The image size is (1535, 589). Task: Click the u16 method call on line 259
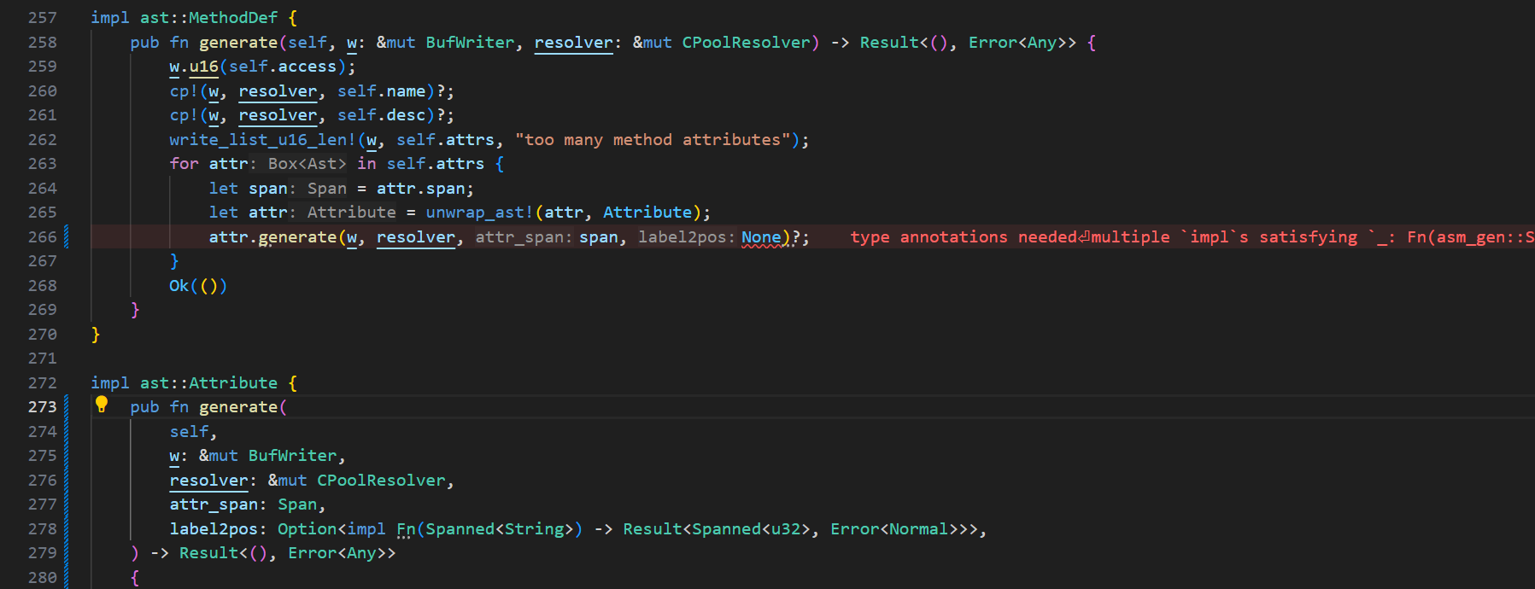point(203,67)
